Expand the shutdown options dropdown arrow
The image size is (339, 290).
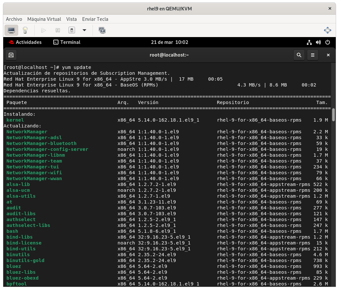(x=84, y=30)
